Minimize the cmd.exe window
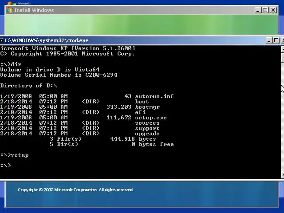284x213 pixels. pos(269,40)
